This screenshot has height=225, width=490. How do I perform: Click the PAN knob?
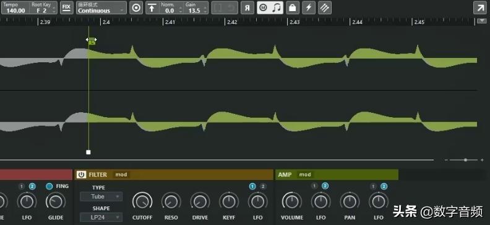(350, 202)
